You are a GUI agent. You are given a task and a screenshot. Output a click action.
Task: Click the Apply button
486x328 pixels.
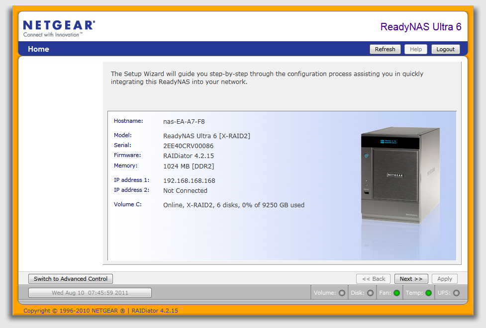click(x=445, y=279)
